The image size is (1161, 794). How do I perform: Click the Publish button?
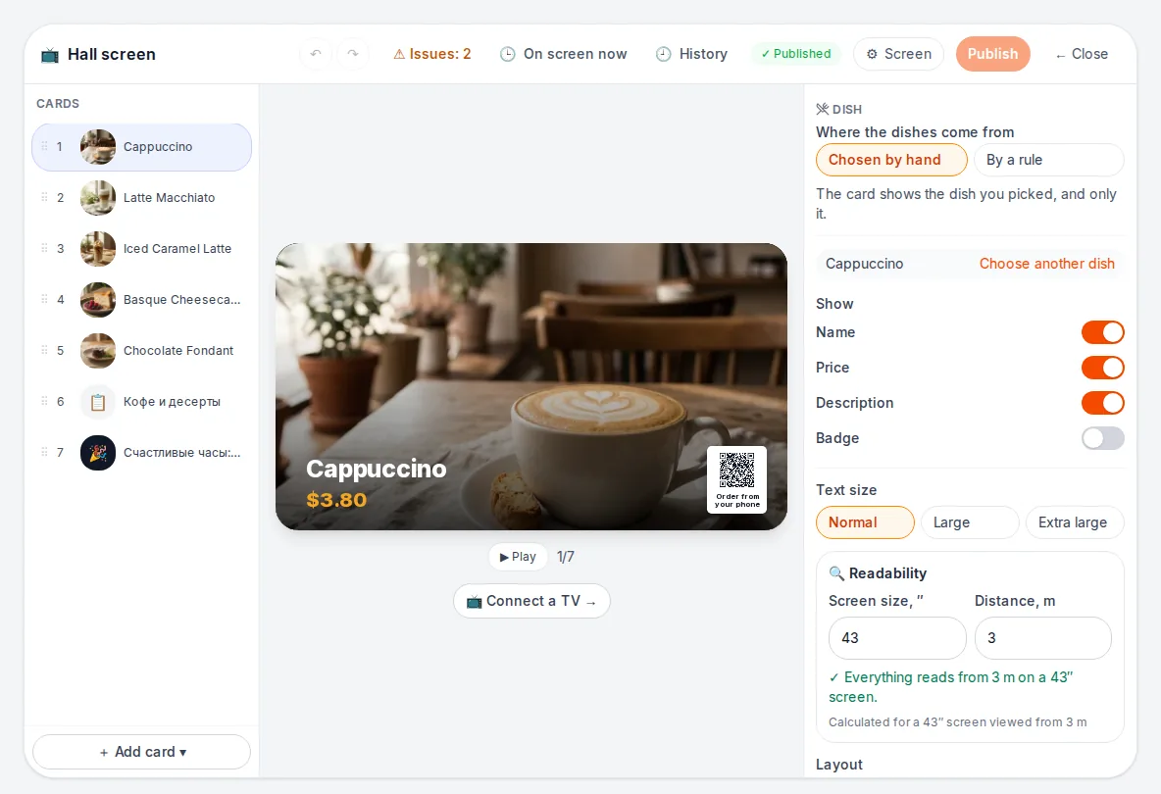point(993,54)
